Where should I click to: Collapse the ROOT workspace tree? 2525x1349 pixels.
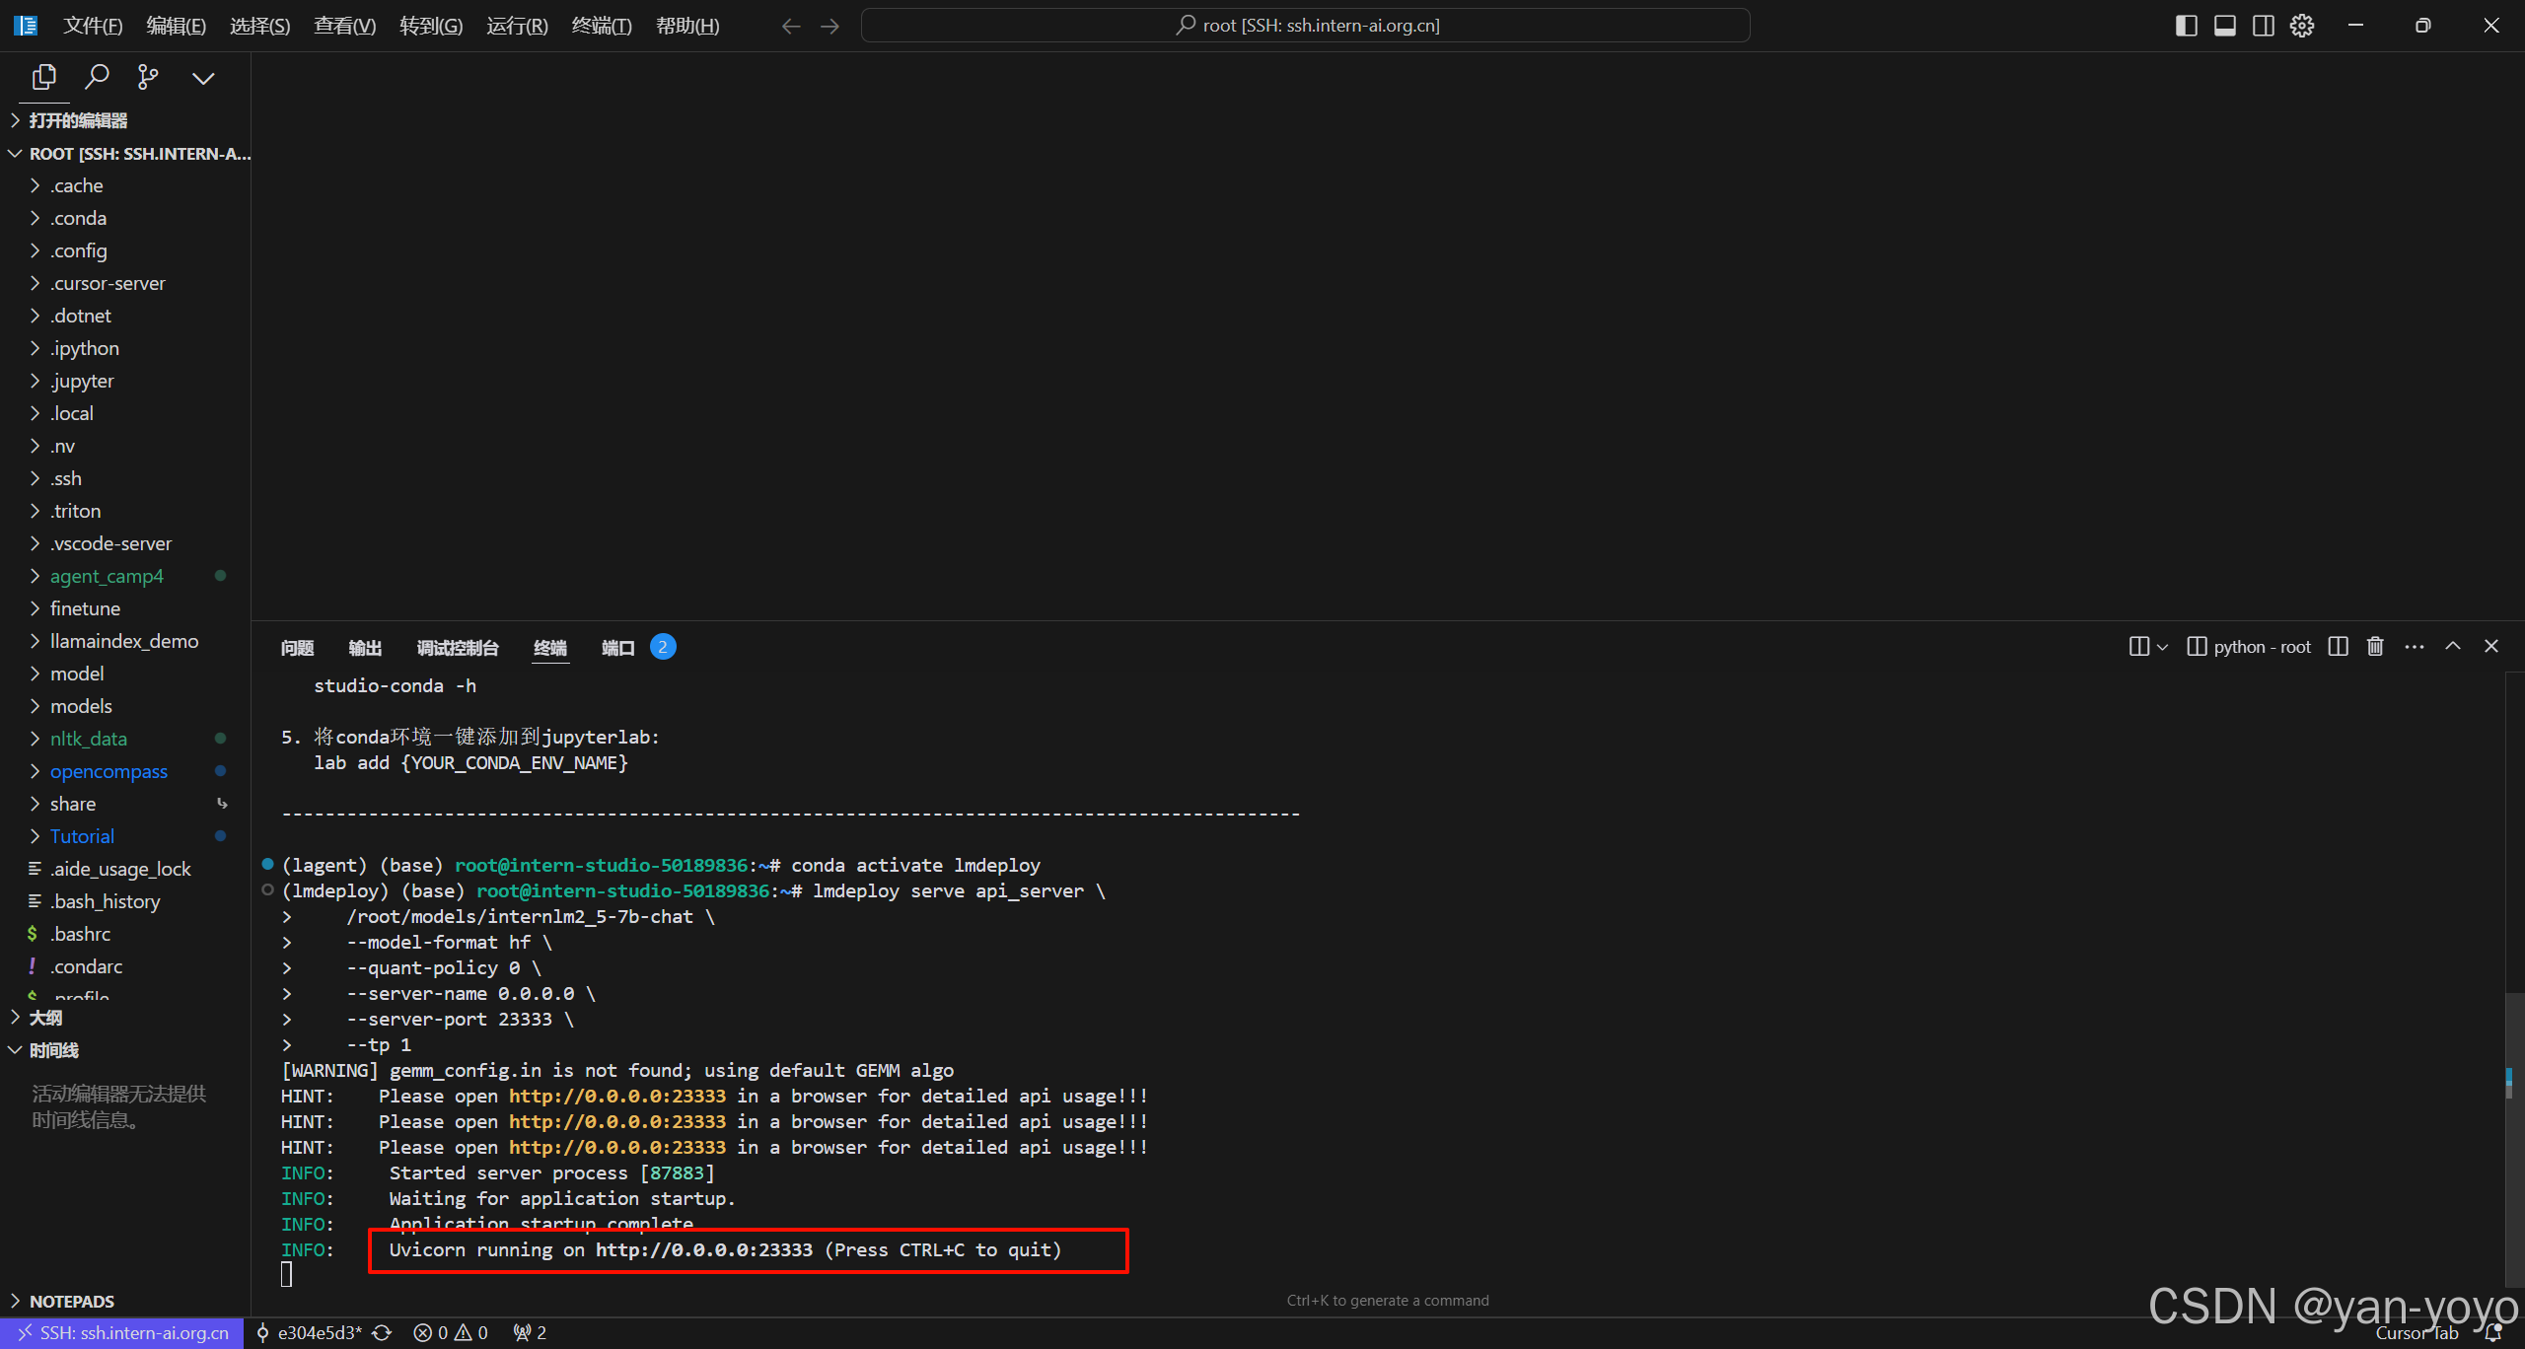(x=15, y=153)
